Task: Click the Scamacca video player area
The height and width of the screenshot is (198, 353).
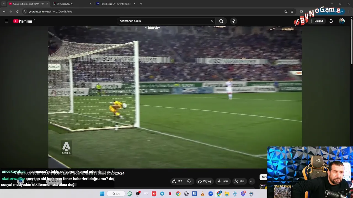Action: 175,97
